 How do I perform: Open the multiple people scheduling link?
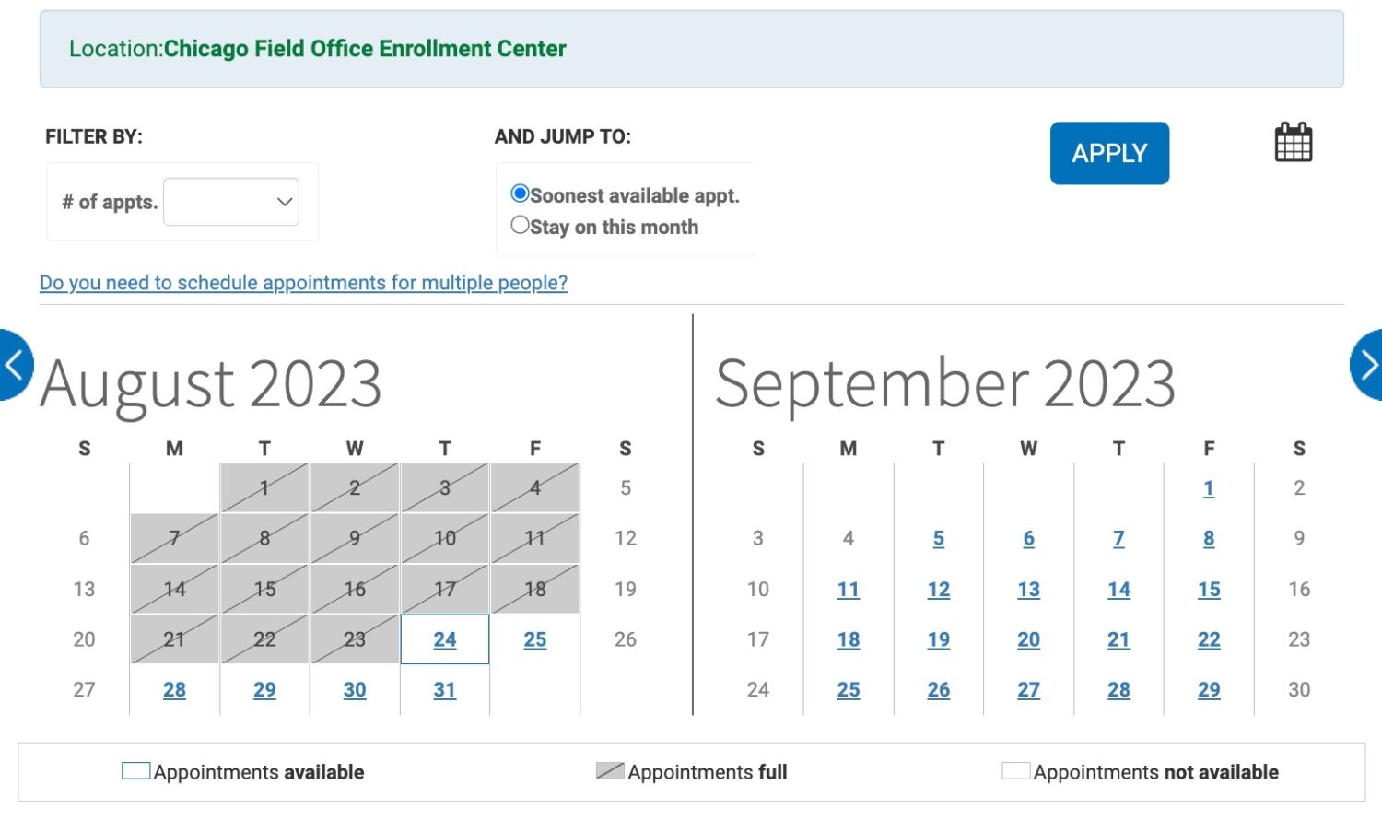pos(303,283)
